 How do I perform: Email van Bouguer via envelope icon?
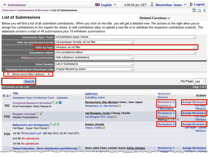pyautogui.click(x=115, y=117)
